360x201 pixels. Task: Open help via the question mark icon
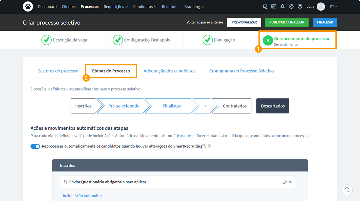300,6
